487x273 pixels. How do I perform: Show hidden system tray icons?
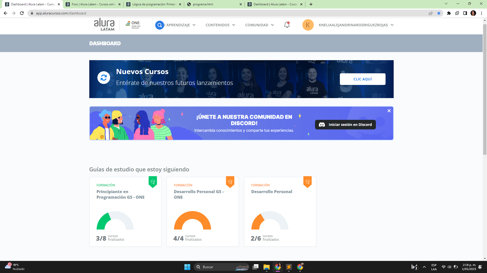[424, 267]
